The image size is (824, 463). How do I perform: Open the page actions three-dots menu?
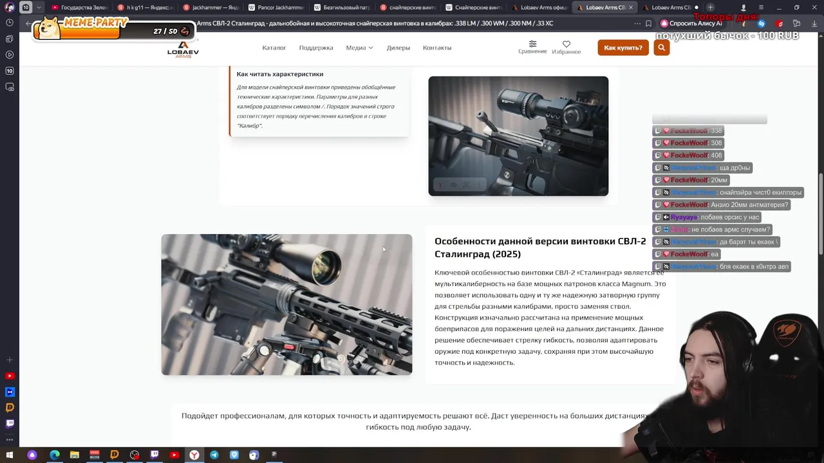click(x=637, y=24)
